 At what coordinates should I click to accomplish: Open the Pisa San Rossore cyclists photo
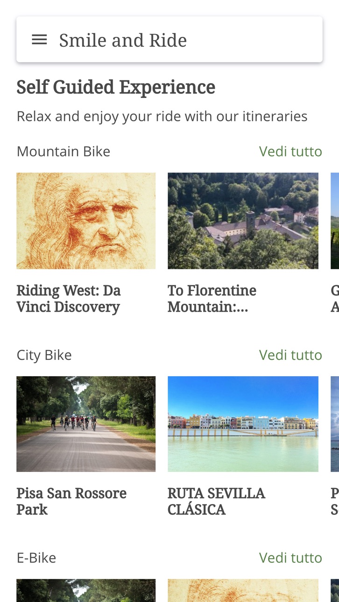point(86,424)
